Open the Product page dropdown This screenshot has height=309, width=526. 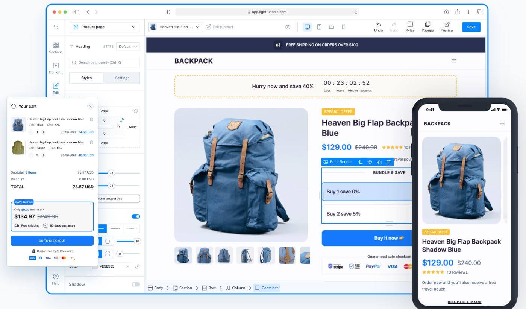point(105,27)
